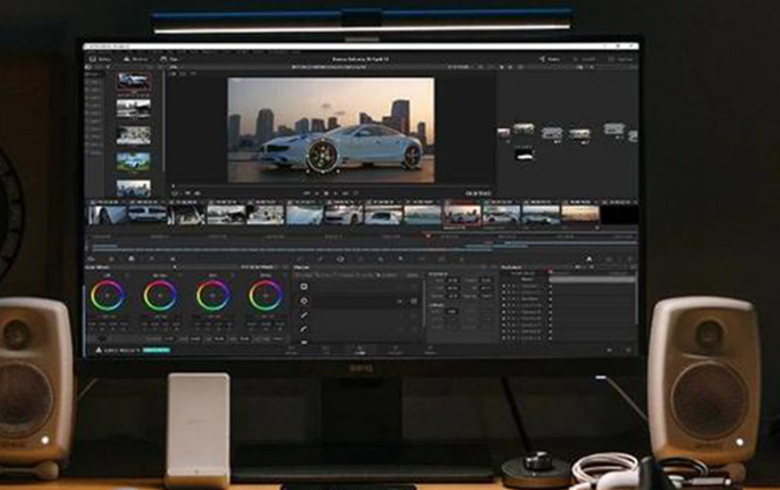Click the Gain color wheel
780x490 pixels.
point(213,295)
